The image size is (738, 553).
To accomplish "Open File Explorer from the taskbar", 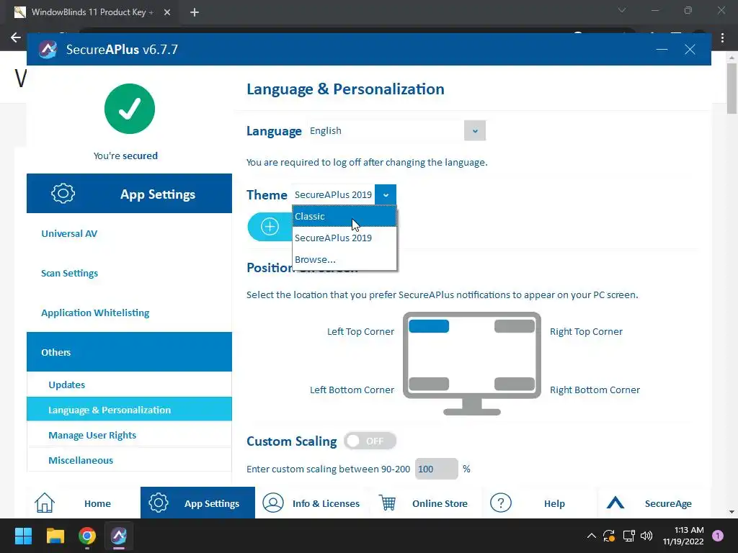I will (55, 536).
